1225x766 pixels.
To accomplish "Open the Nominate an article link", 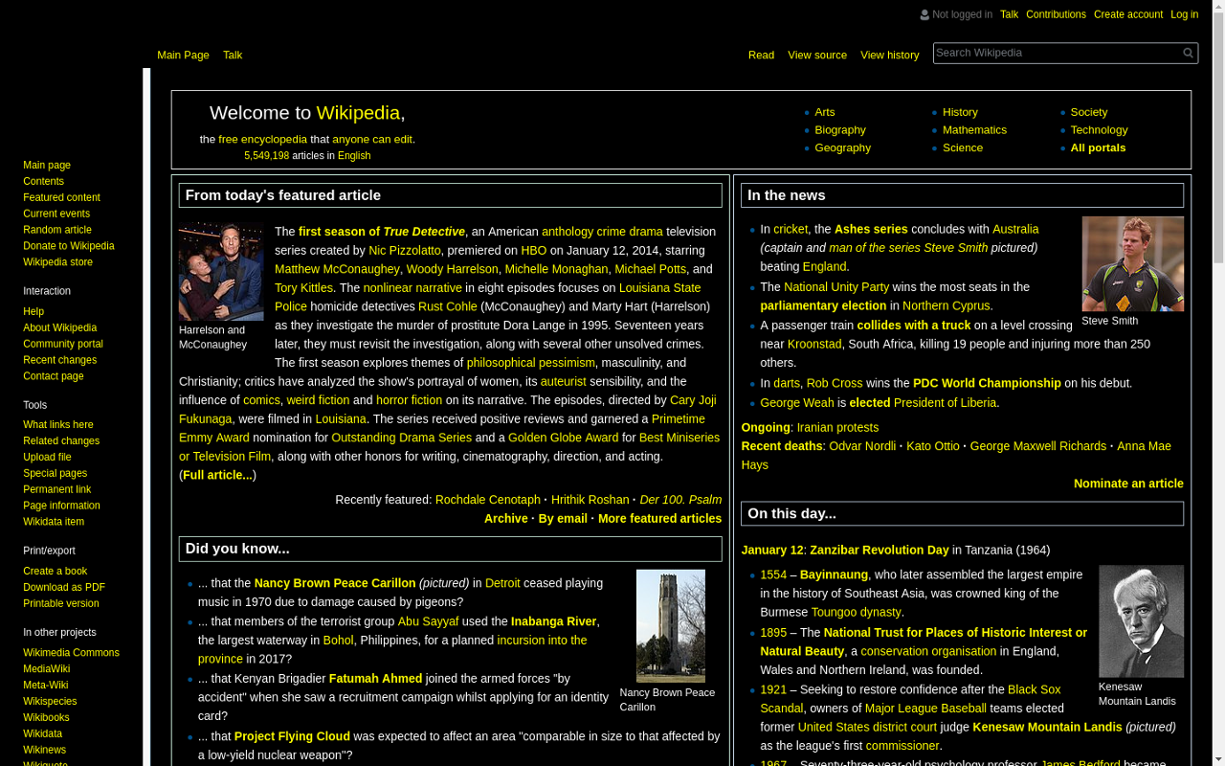I will coord(1128,484).
